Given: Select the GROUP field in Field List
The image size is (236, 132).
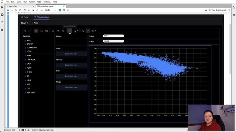Looking at the screenshot, I should [x=29, y=44].
